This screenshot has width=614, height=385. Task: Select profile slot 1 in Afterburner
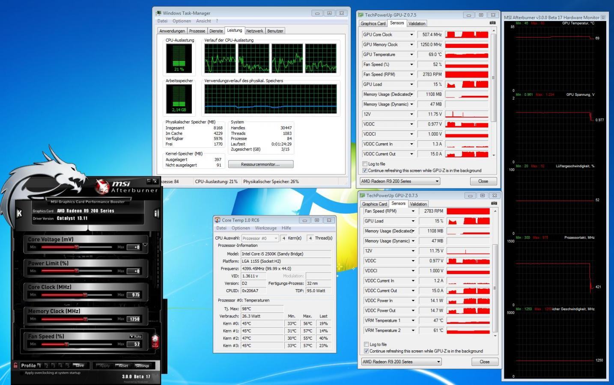pyautogui.click(x=39, y=365)
